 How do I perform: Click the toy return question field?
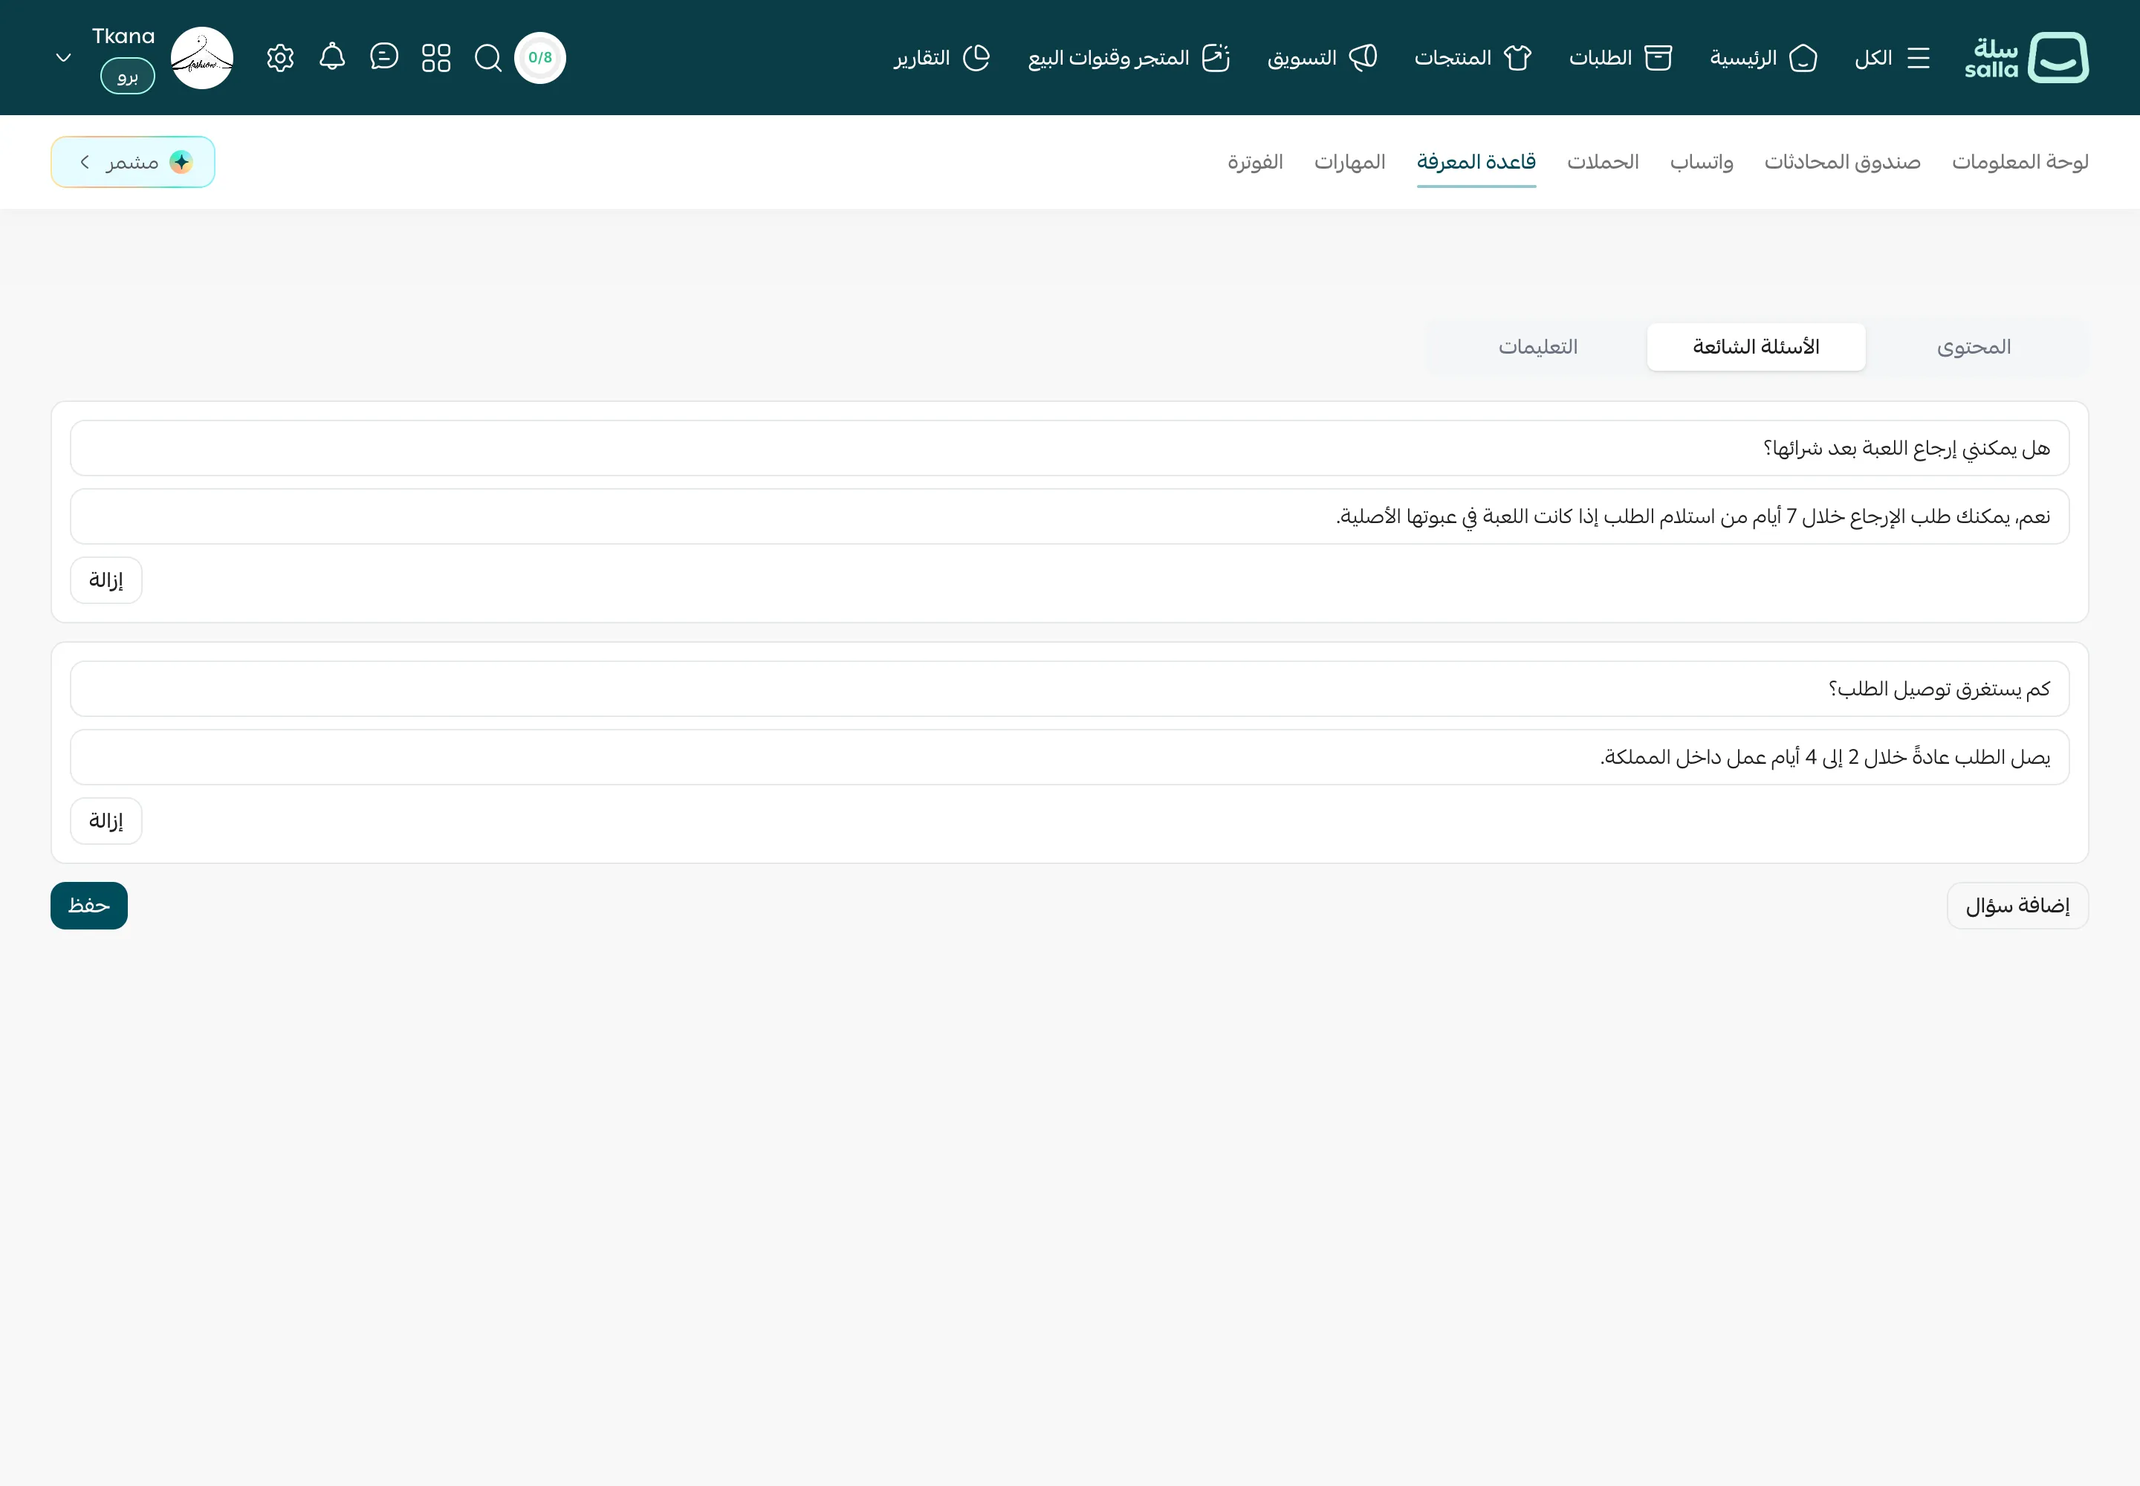pos(1070,448)
